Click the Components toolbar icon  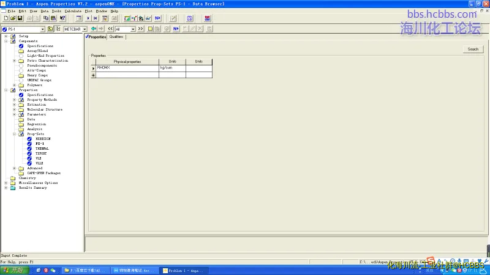(134, 18)
